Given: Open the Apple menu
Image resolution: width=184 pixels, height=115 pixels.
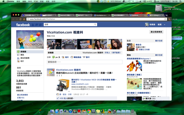Looking at the screenshot, I should tap(3, 1).
